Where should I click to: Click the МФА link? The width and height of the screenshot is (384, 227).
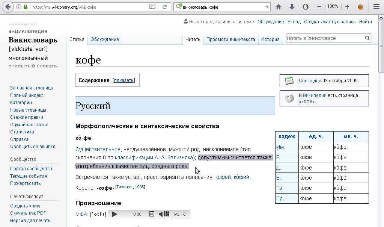(x=81, y=214)
